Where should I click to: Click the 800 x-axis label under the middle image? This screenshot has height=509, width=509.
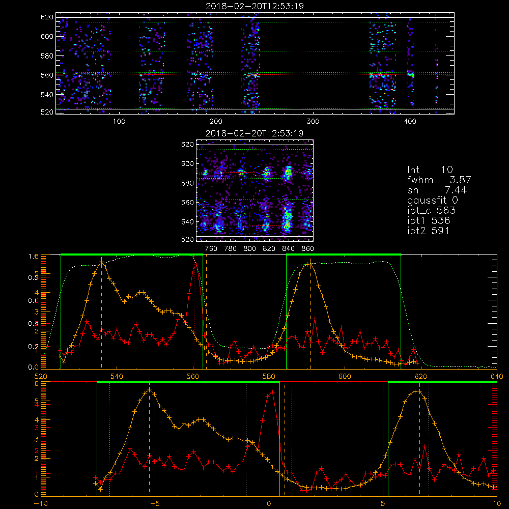[x=249, y=249]
